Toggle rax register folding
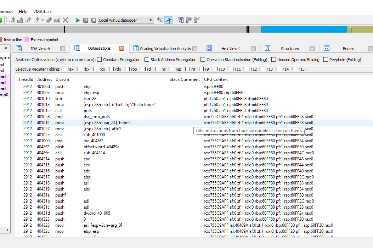Viewport: 373px width, 248px height. tap(64, 69)
